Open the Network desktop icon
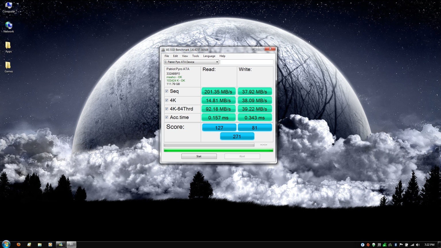The width and height of the screenshot is (441, 248). pos(9,27)
